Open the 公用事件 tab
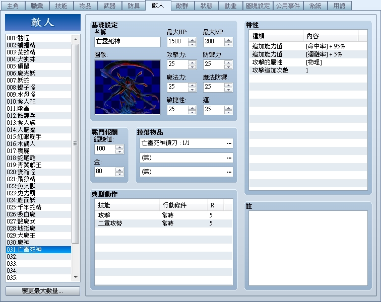Screen dimensions: 381x302 (x=288, y=6)
